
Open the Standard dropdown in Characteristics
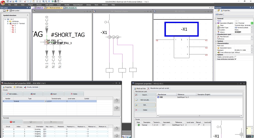[x=252, y=50]
